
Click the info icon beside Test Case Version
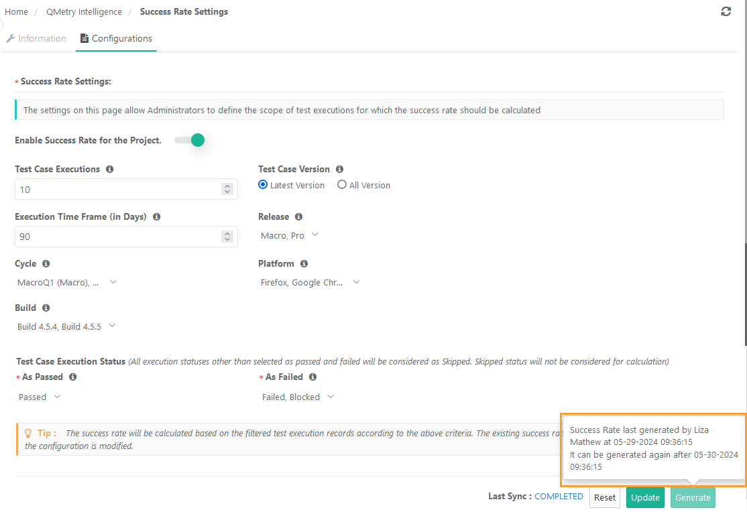pos(339,169)
